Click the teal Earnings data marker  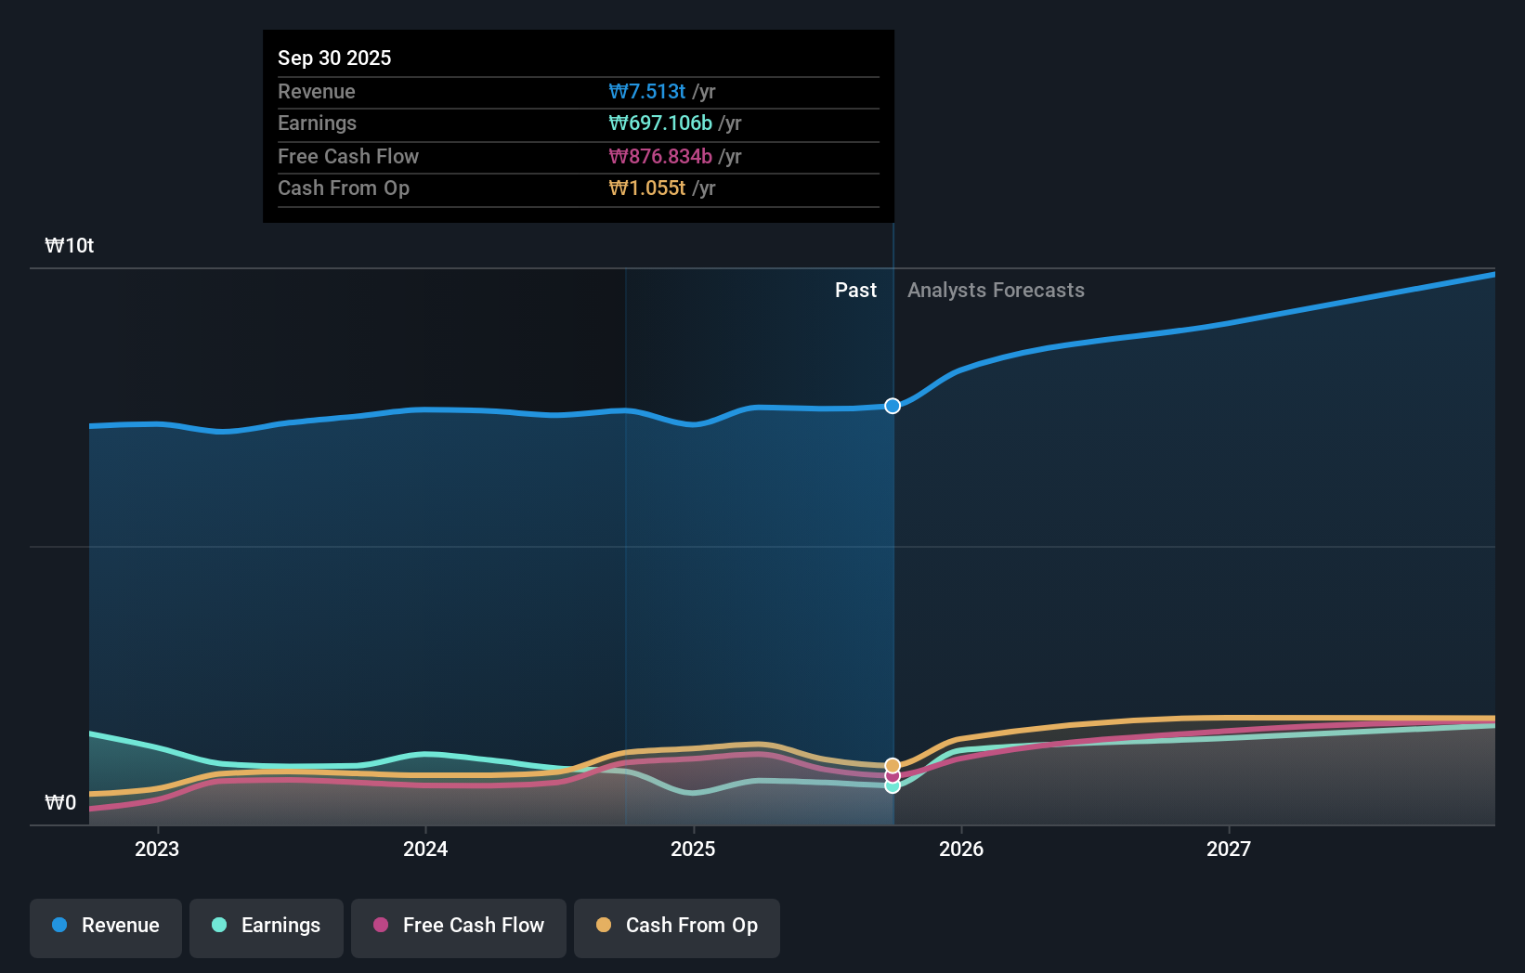point(892,786)
